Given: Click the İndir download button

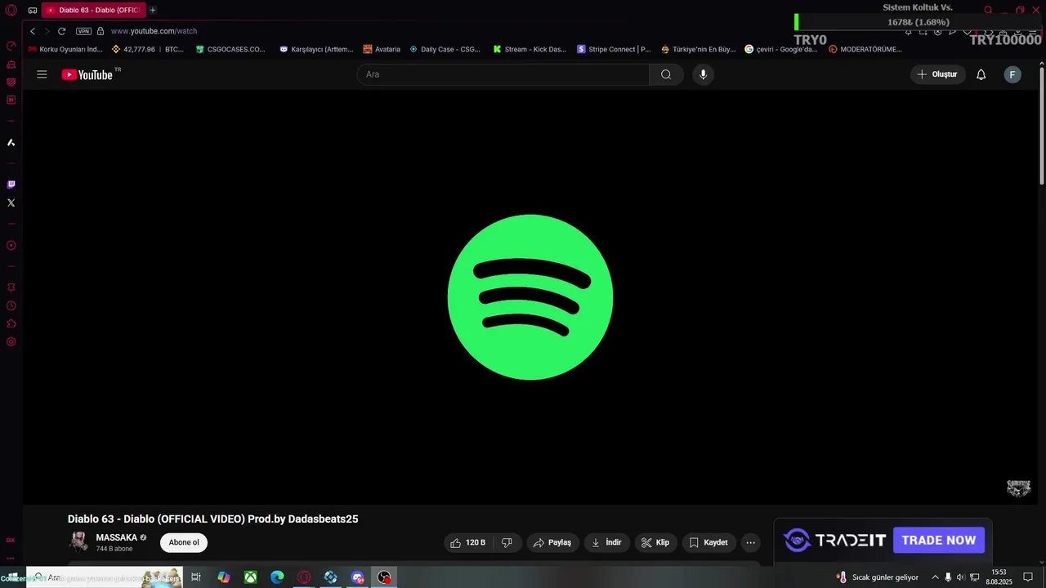Looking at the screenshot, I should [607, 542].
